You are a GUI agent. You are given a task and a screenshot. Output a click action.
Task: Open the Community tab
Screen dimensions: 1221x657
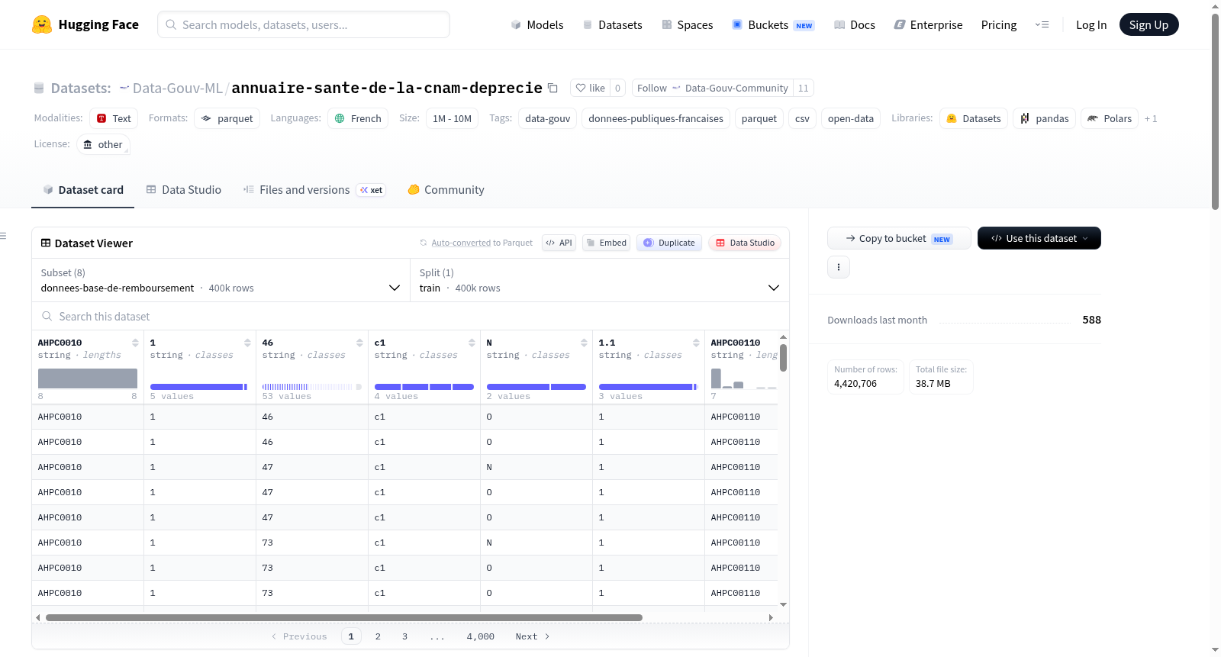pyautogui.click(x=446, y=190)
